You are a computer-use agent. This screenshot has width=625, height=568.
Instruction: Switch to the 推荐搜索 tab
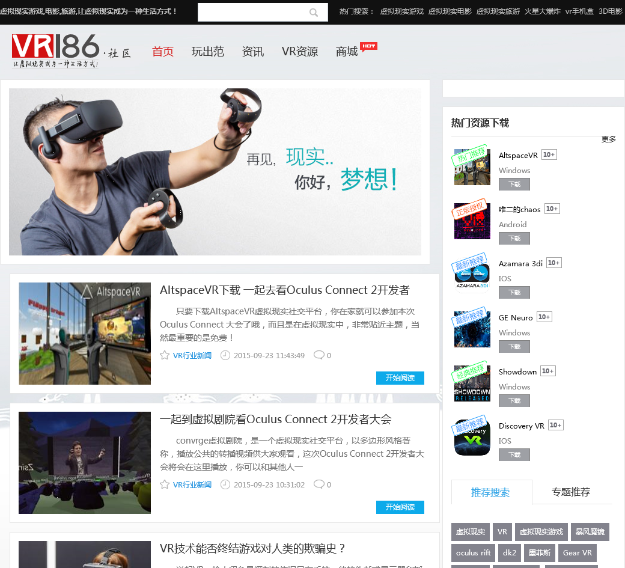coord(490,492)
